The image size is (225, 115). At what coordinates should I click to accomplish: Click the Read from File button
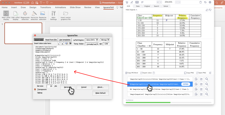tap(51, 40)
